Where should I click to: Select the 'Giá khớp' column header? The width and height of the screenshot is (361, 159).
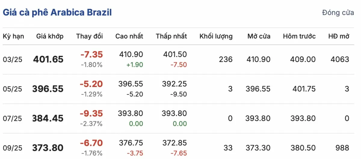coord(50,36)
